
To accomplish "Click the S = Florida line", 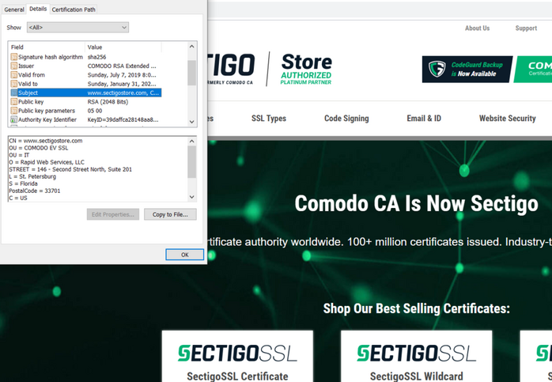I will pyautogui.click(x=23, y=183).
